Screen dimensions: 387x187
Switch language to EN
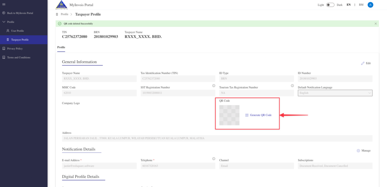pos(348,5)
